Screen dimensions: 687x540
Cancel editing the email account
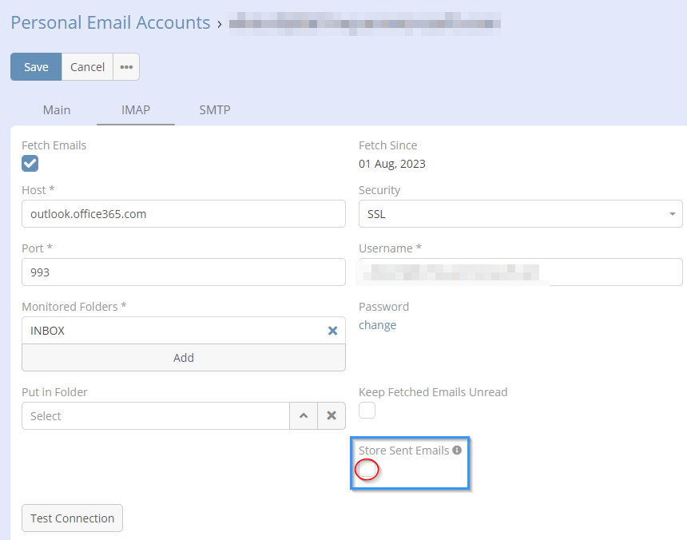(87, 67)
